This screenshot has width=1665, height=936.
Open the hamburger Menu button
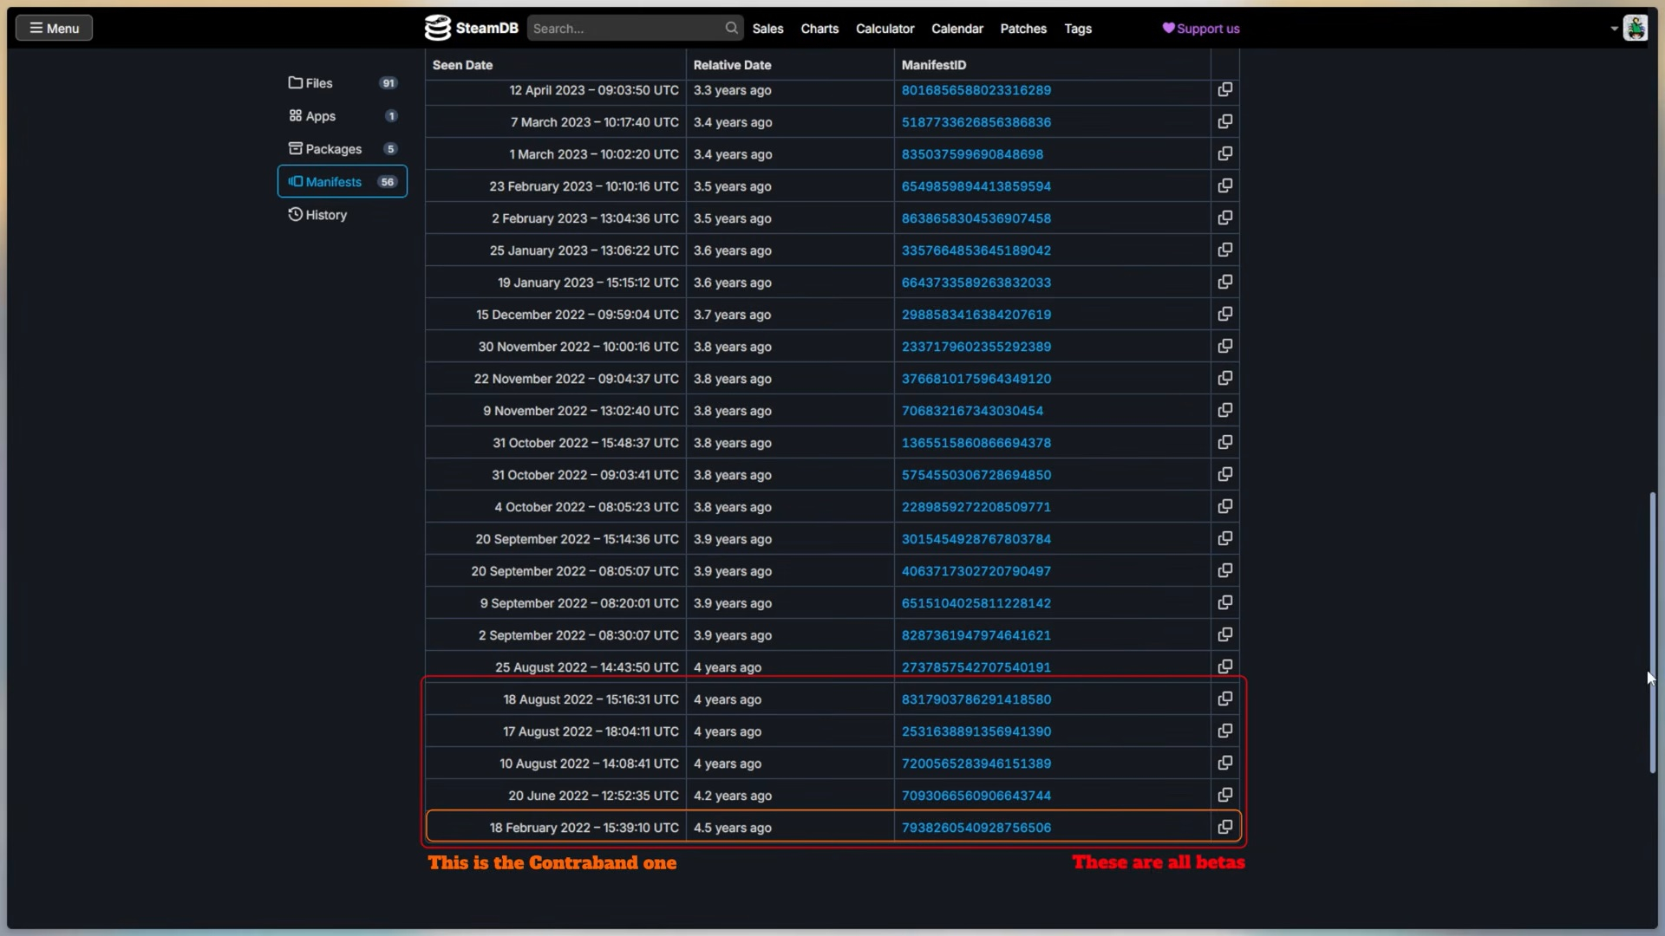tap(54, 28)
